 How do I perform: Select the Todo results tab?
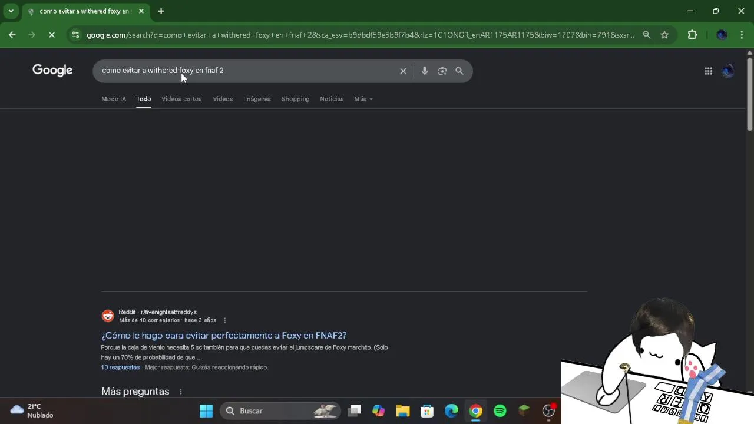144,99
